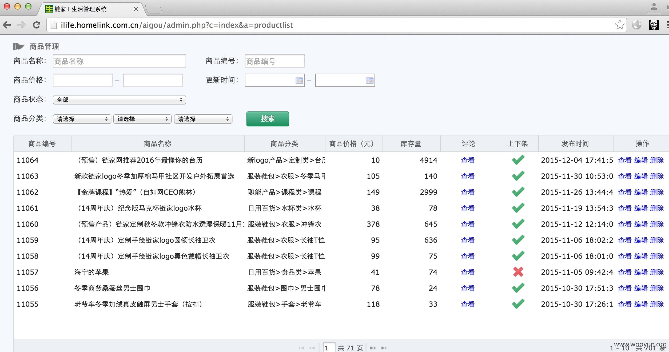Click product number 11059
Image resolution: width=669 pixels, height=352 pixels.
27,240
